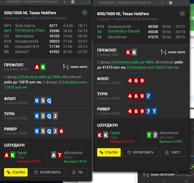Go to next hand from 500/1000 hand
Screen dimensions: 194x183
[x=85, y=13]
